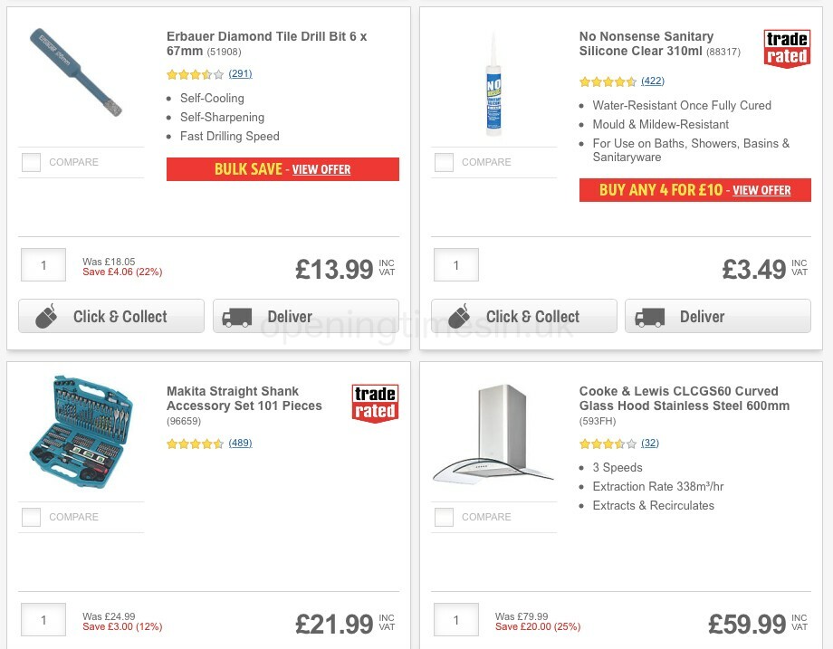Tick the Compare checkbox for Makita accessory set
Image resolution: width=833 pixels, height=649 pixels.
coord(32,517)
